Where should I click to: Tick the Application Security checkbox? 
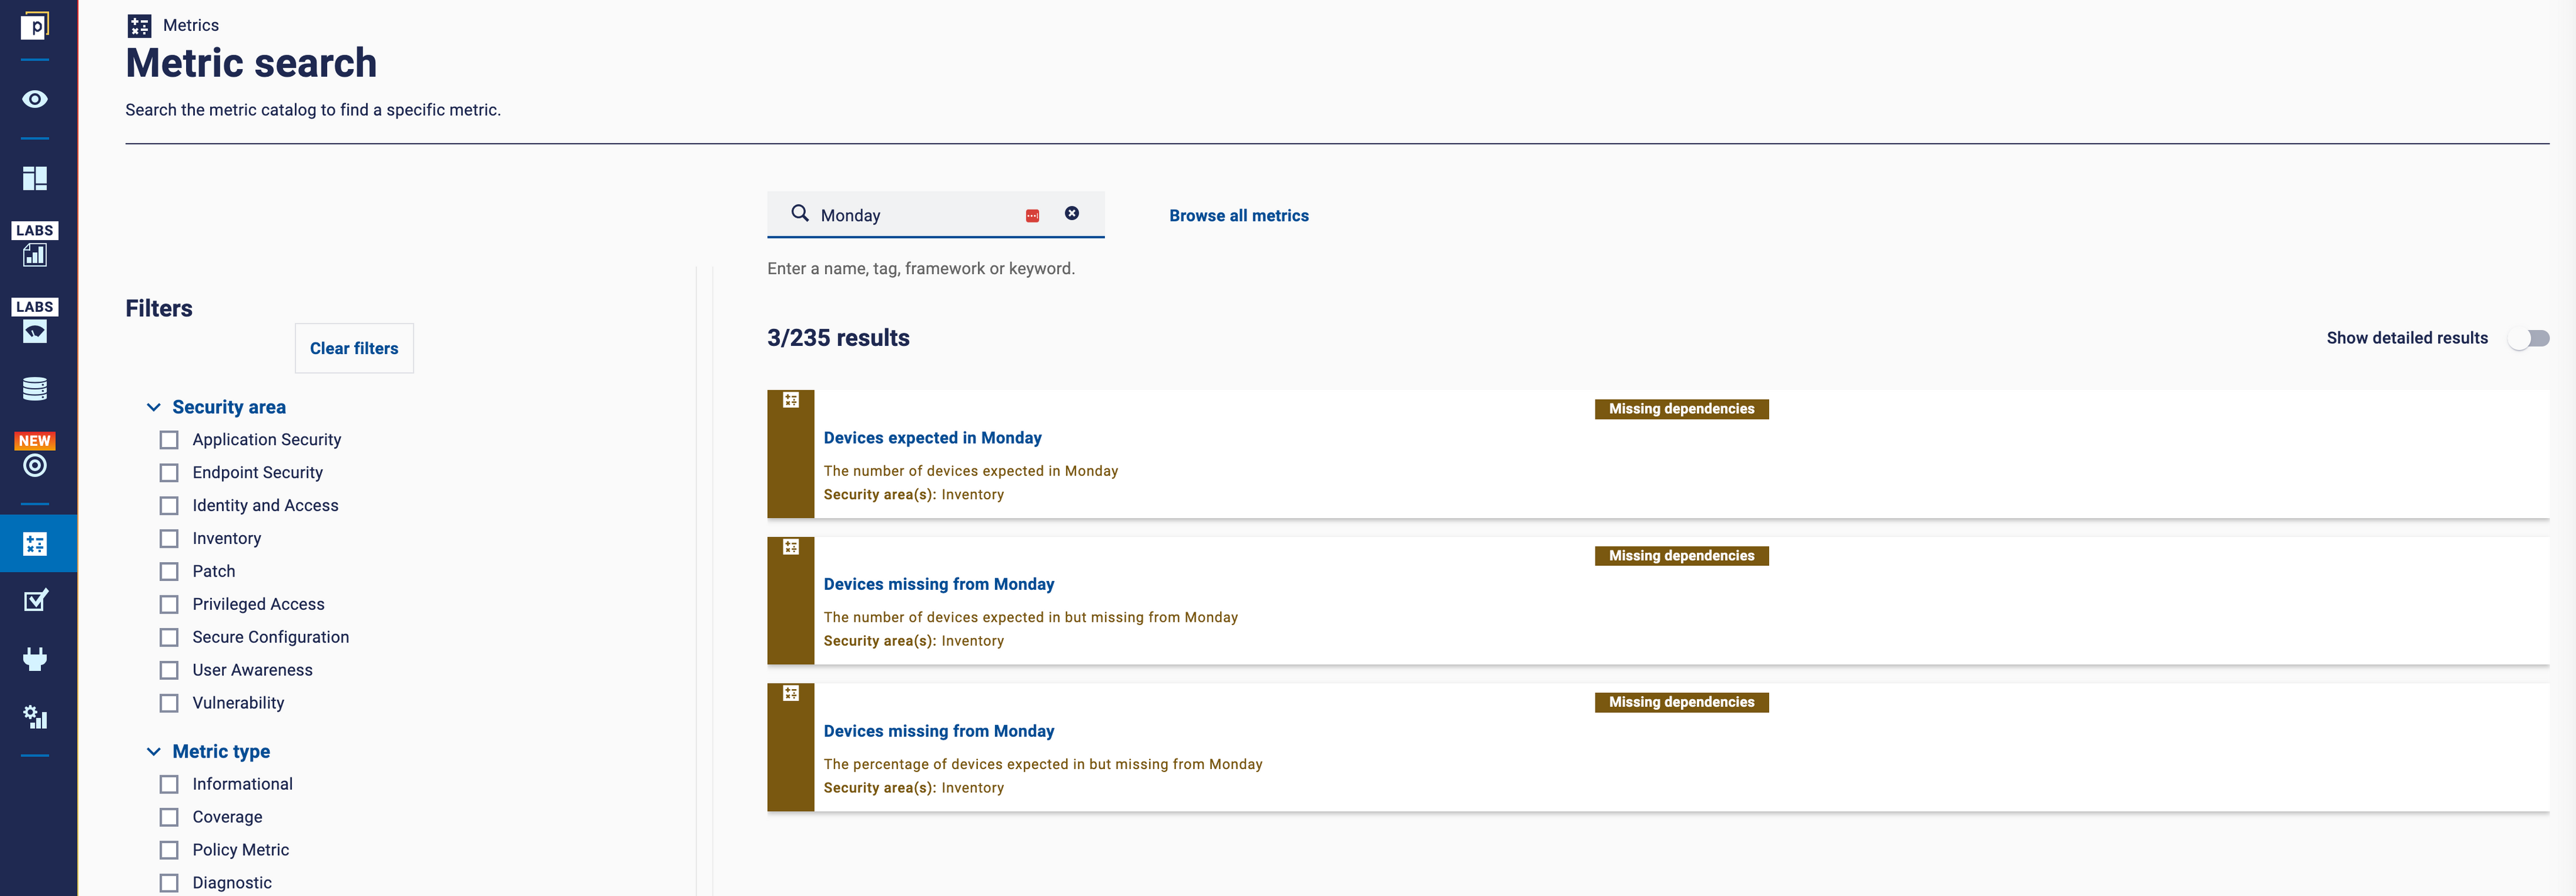tap(169, 440)
